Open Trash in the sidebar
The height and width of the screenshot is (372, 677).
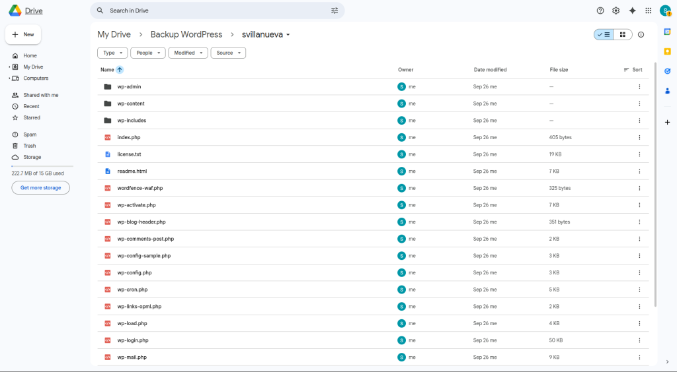pyautogui.click(x=30, y=146)
